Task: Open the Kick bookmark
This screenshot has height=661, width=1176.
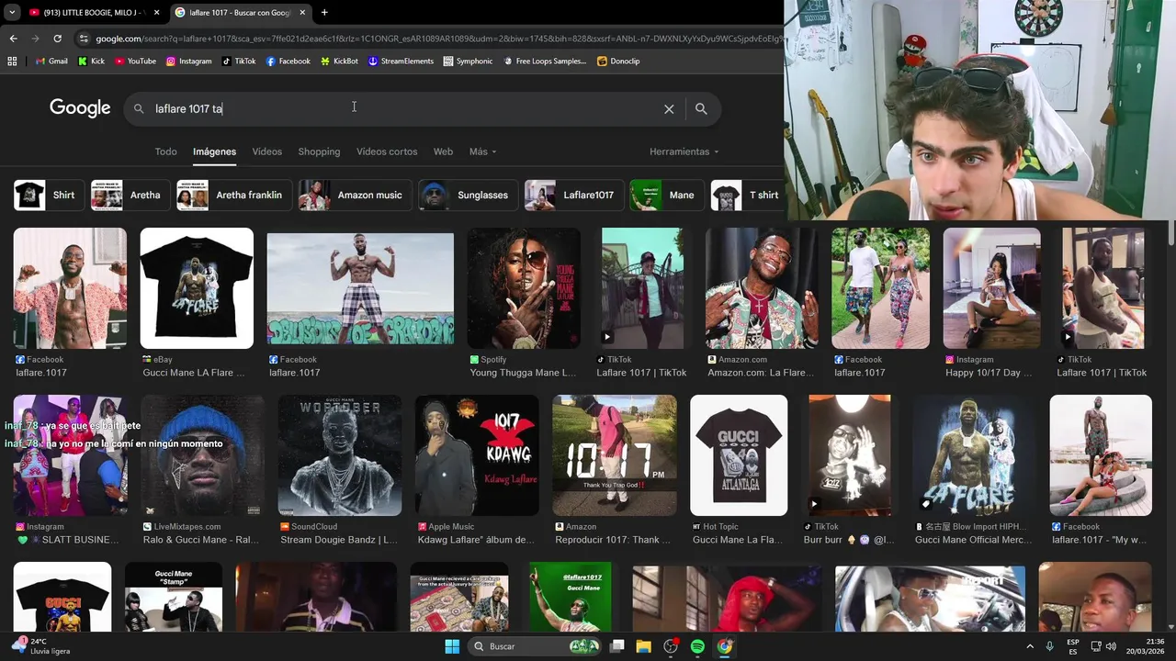Action: (x=91, y=62)
